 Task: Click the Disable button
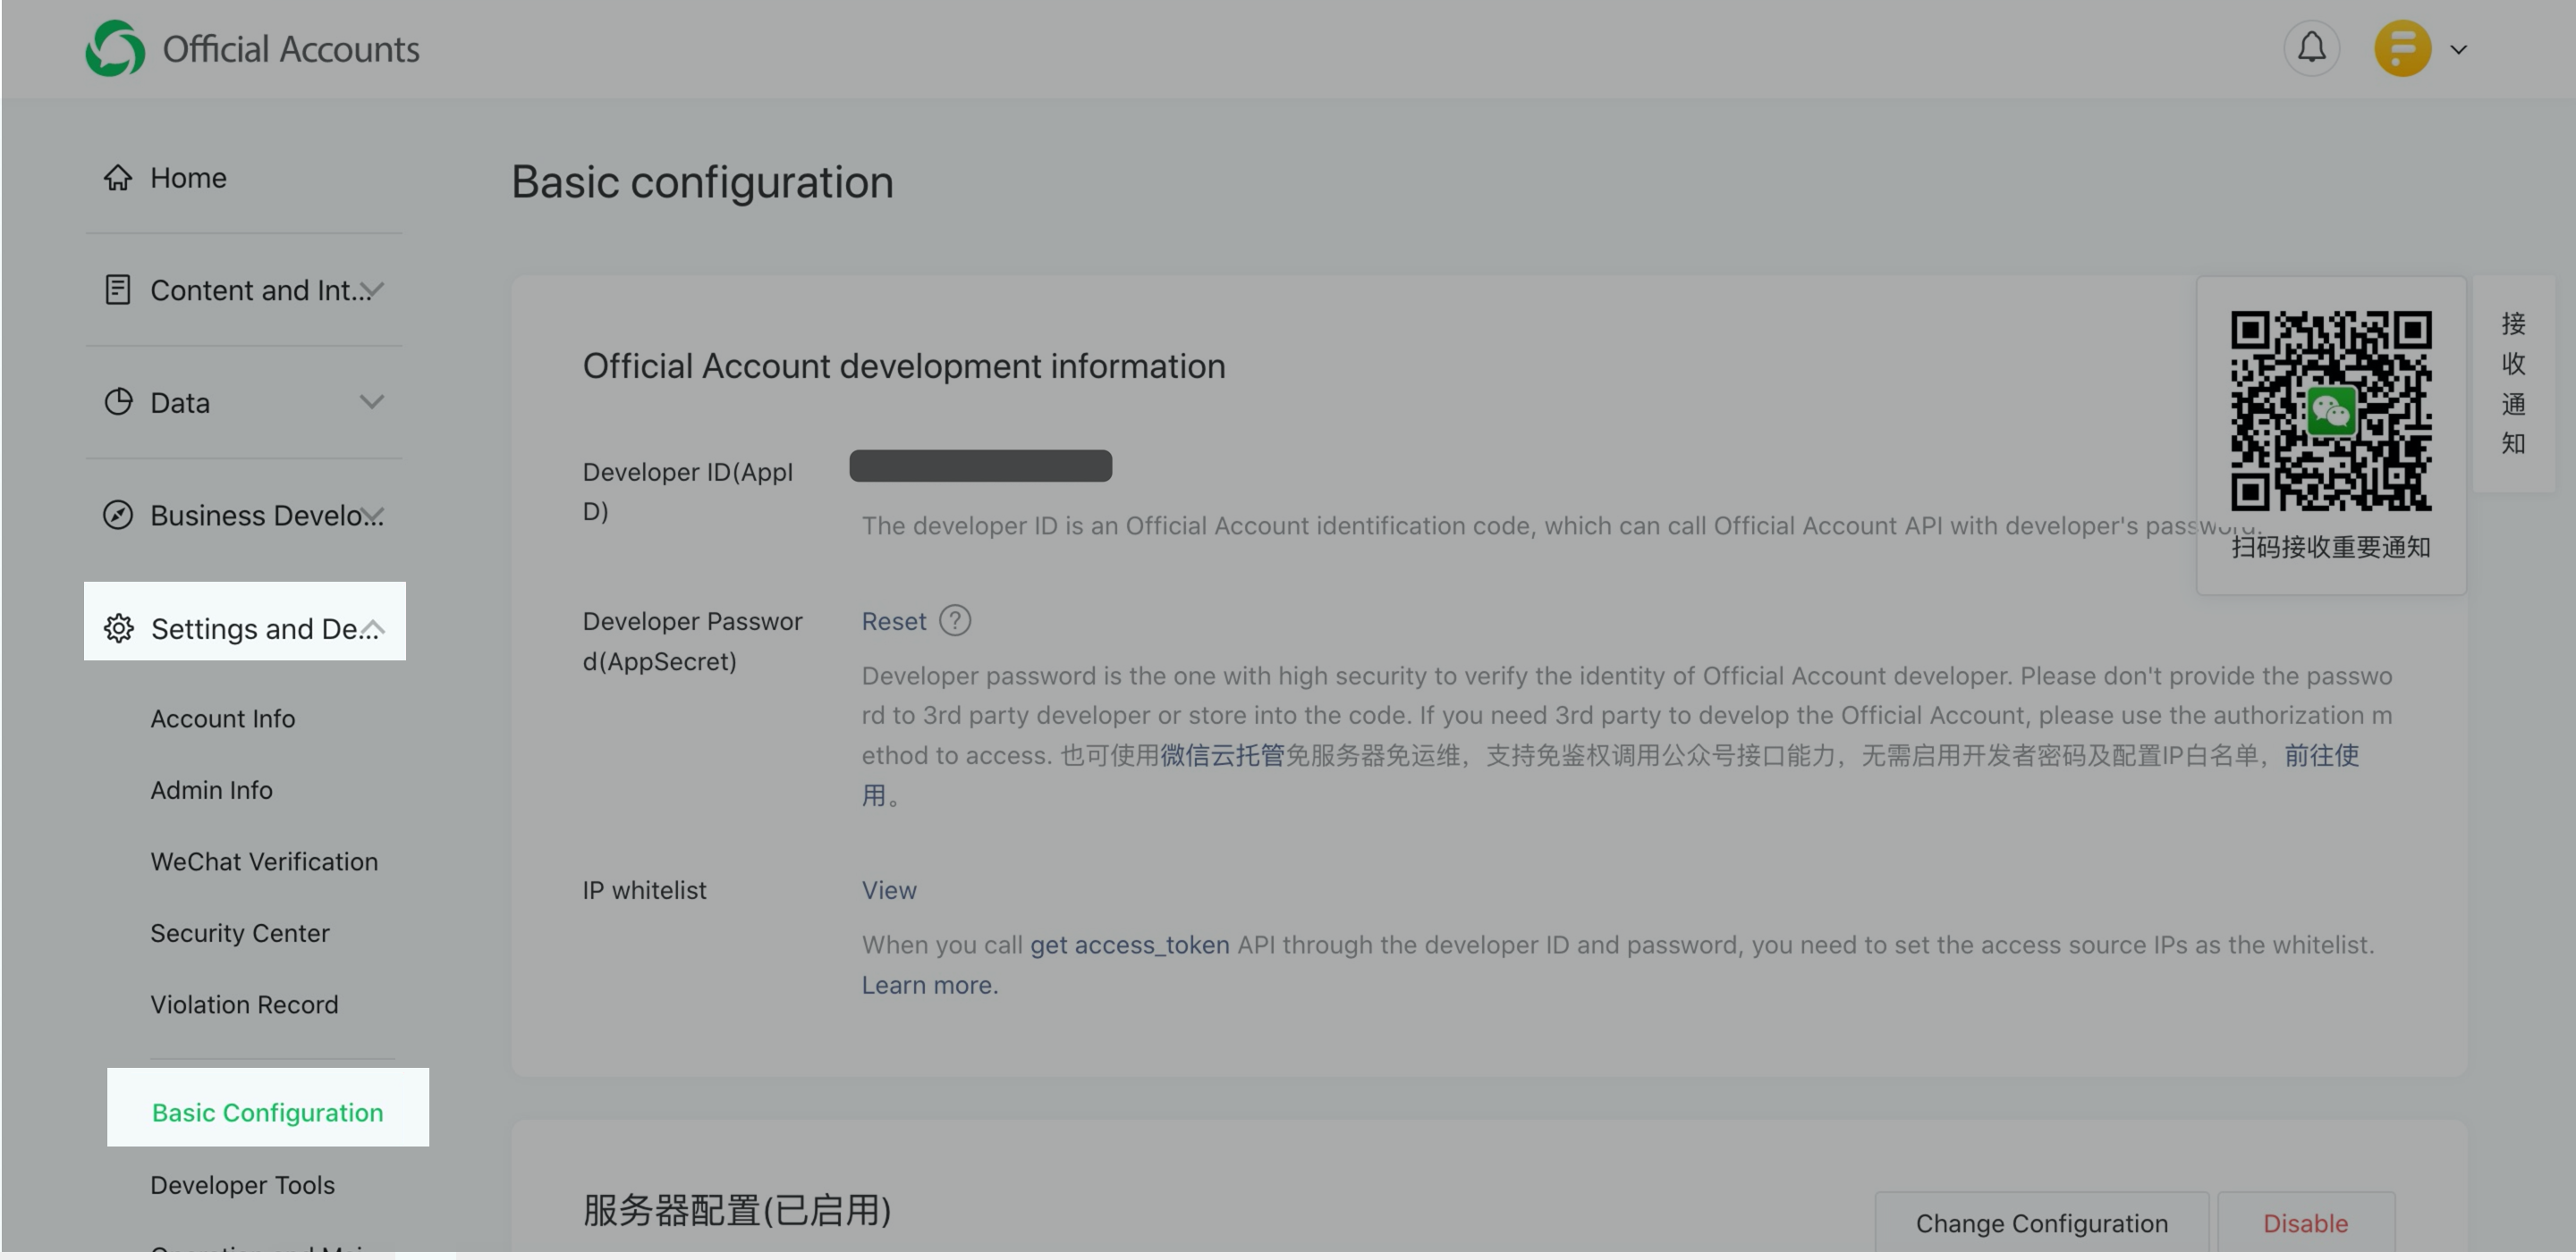tap(2305, 1222)
